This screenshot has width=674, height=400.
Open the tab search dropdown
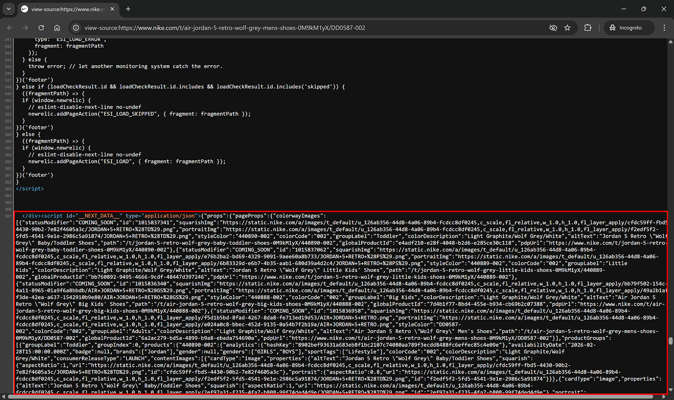tap(8, 9)
